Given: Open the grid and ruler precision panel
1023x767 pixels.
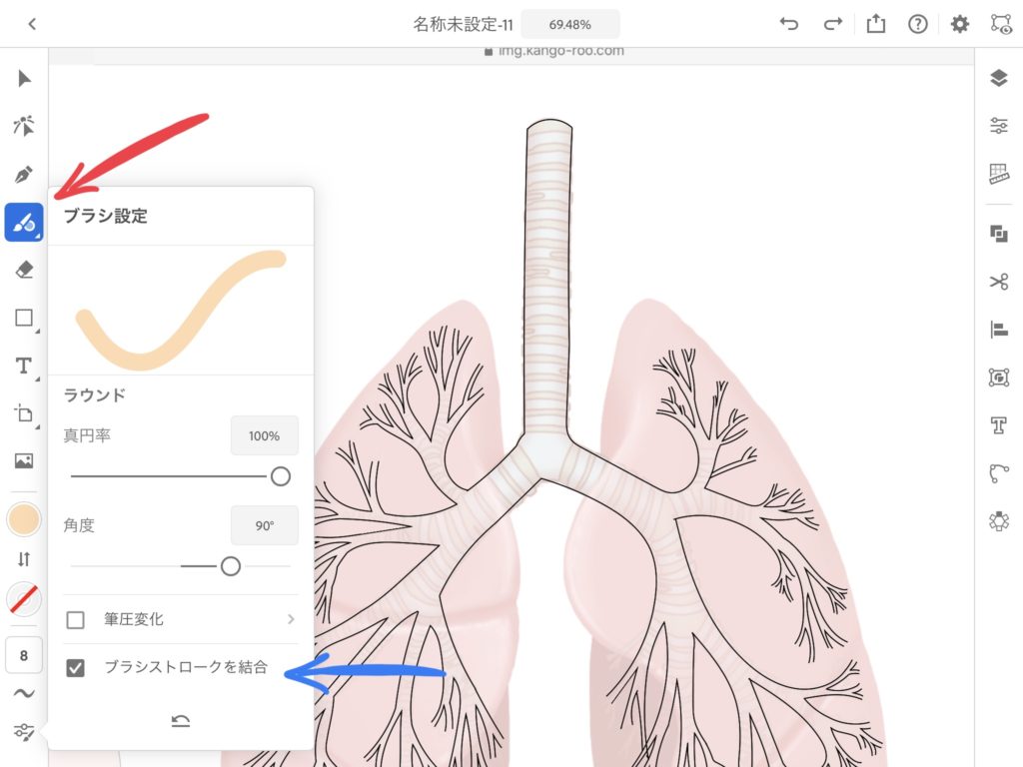Looking at the screenshot, I should click(x=999, y=174).
